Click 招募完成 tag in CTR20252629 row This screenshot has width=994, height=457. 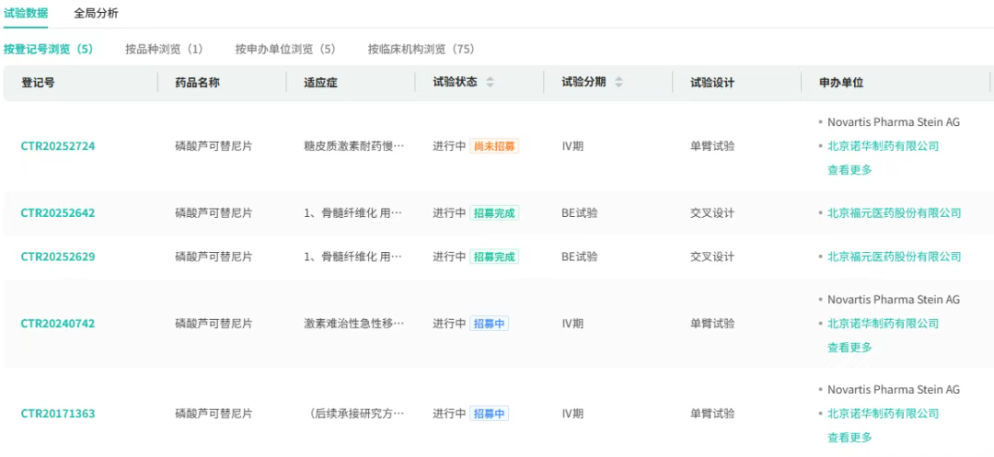click(494, 257)
